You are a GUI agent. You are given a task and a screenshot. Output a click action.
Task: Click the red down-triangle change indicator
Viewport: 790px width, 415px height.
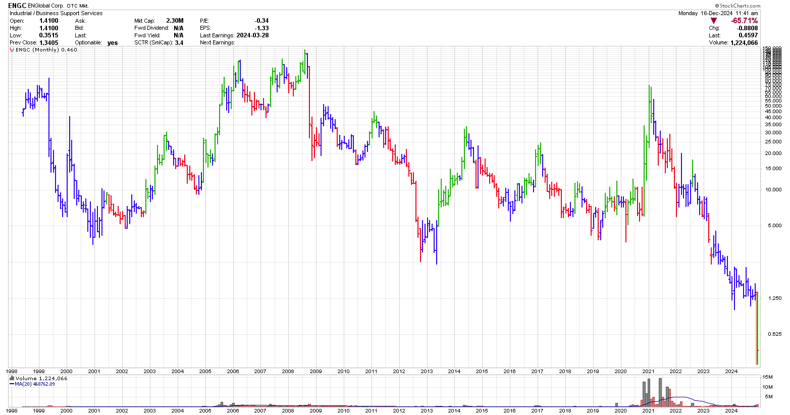click(x=714, y=21)
